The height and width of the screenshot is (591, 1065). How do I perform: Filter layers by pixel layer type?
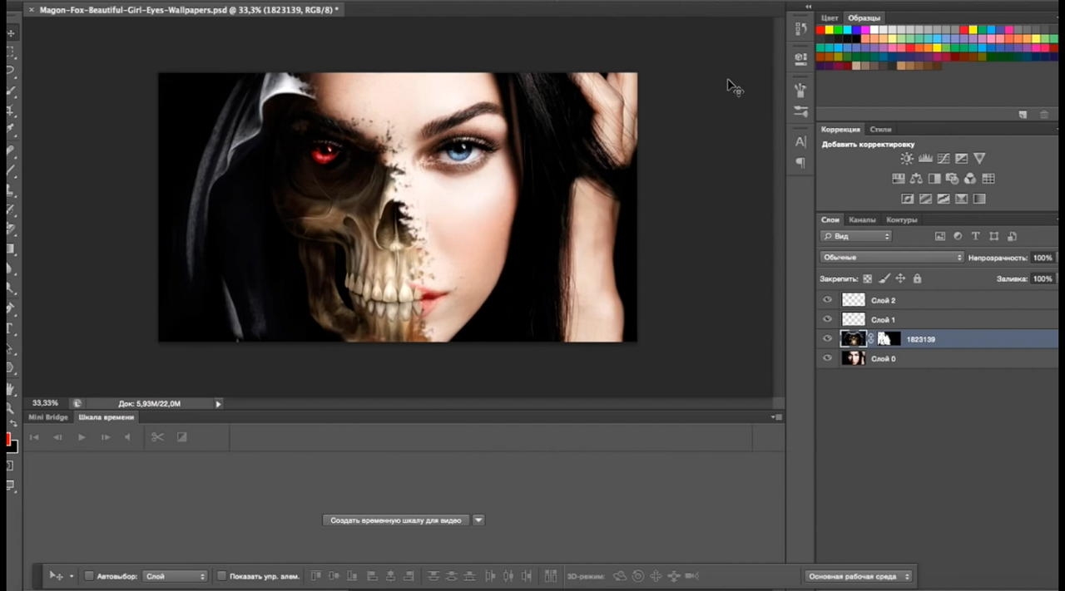point(940,236)
